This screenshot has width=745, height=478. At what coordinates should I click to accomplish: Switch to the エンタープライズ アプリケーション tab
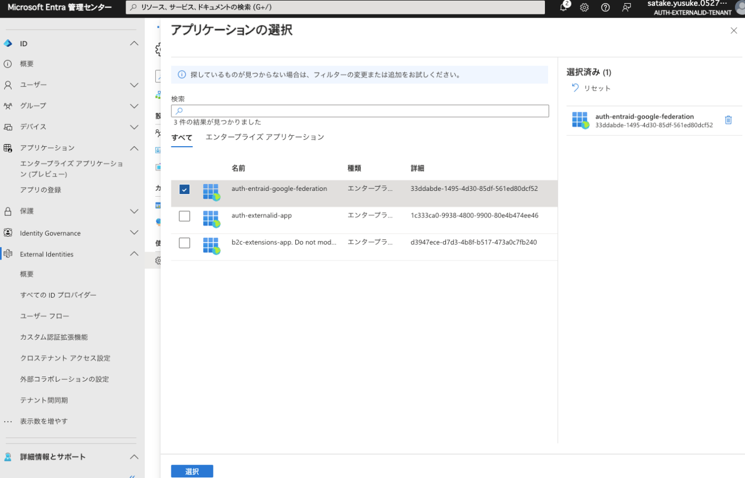264,137
